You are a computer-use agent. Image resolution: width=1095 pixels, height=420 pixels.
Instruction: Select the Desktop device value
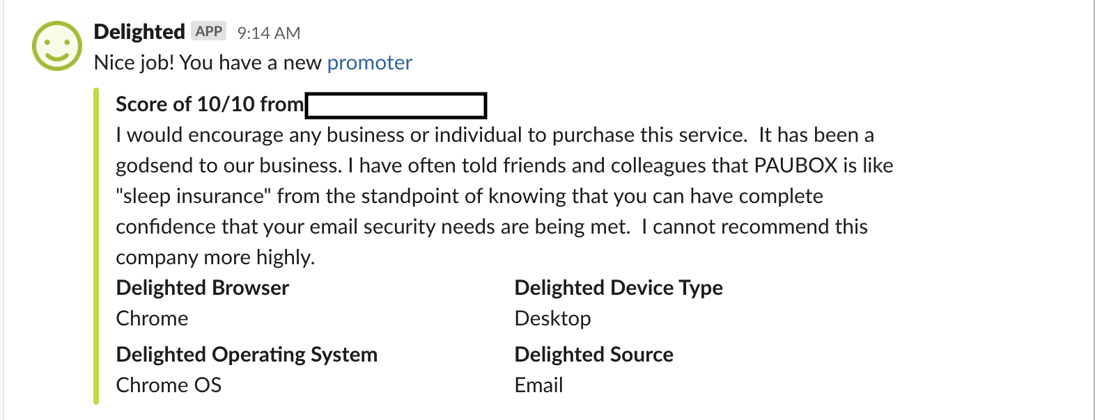[x=552, y=318]
